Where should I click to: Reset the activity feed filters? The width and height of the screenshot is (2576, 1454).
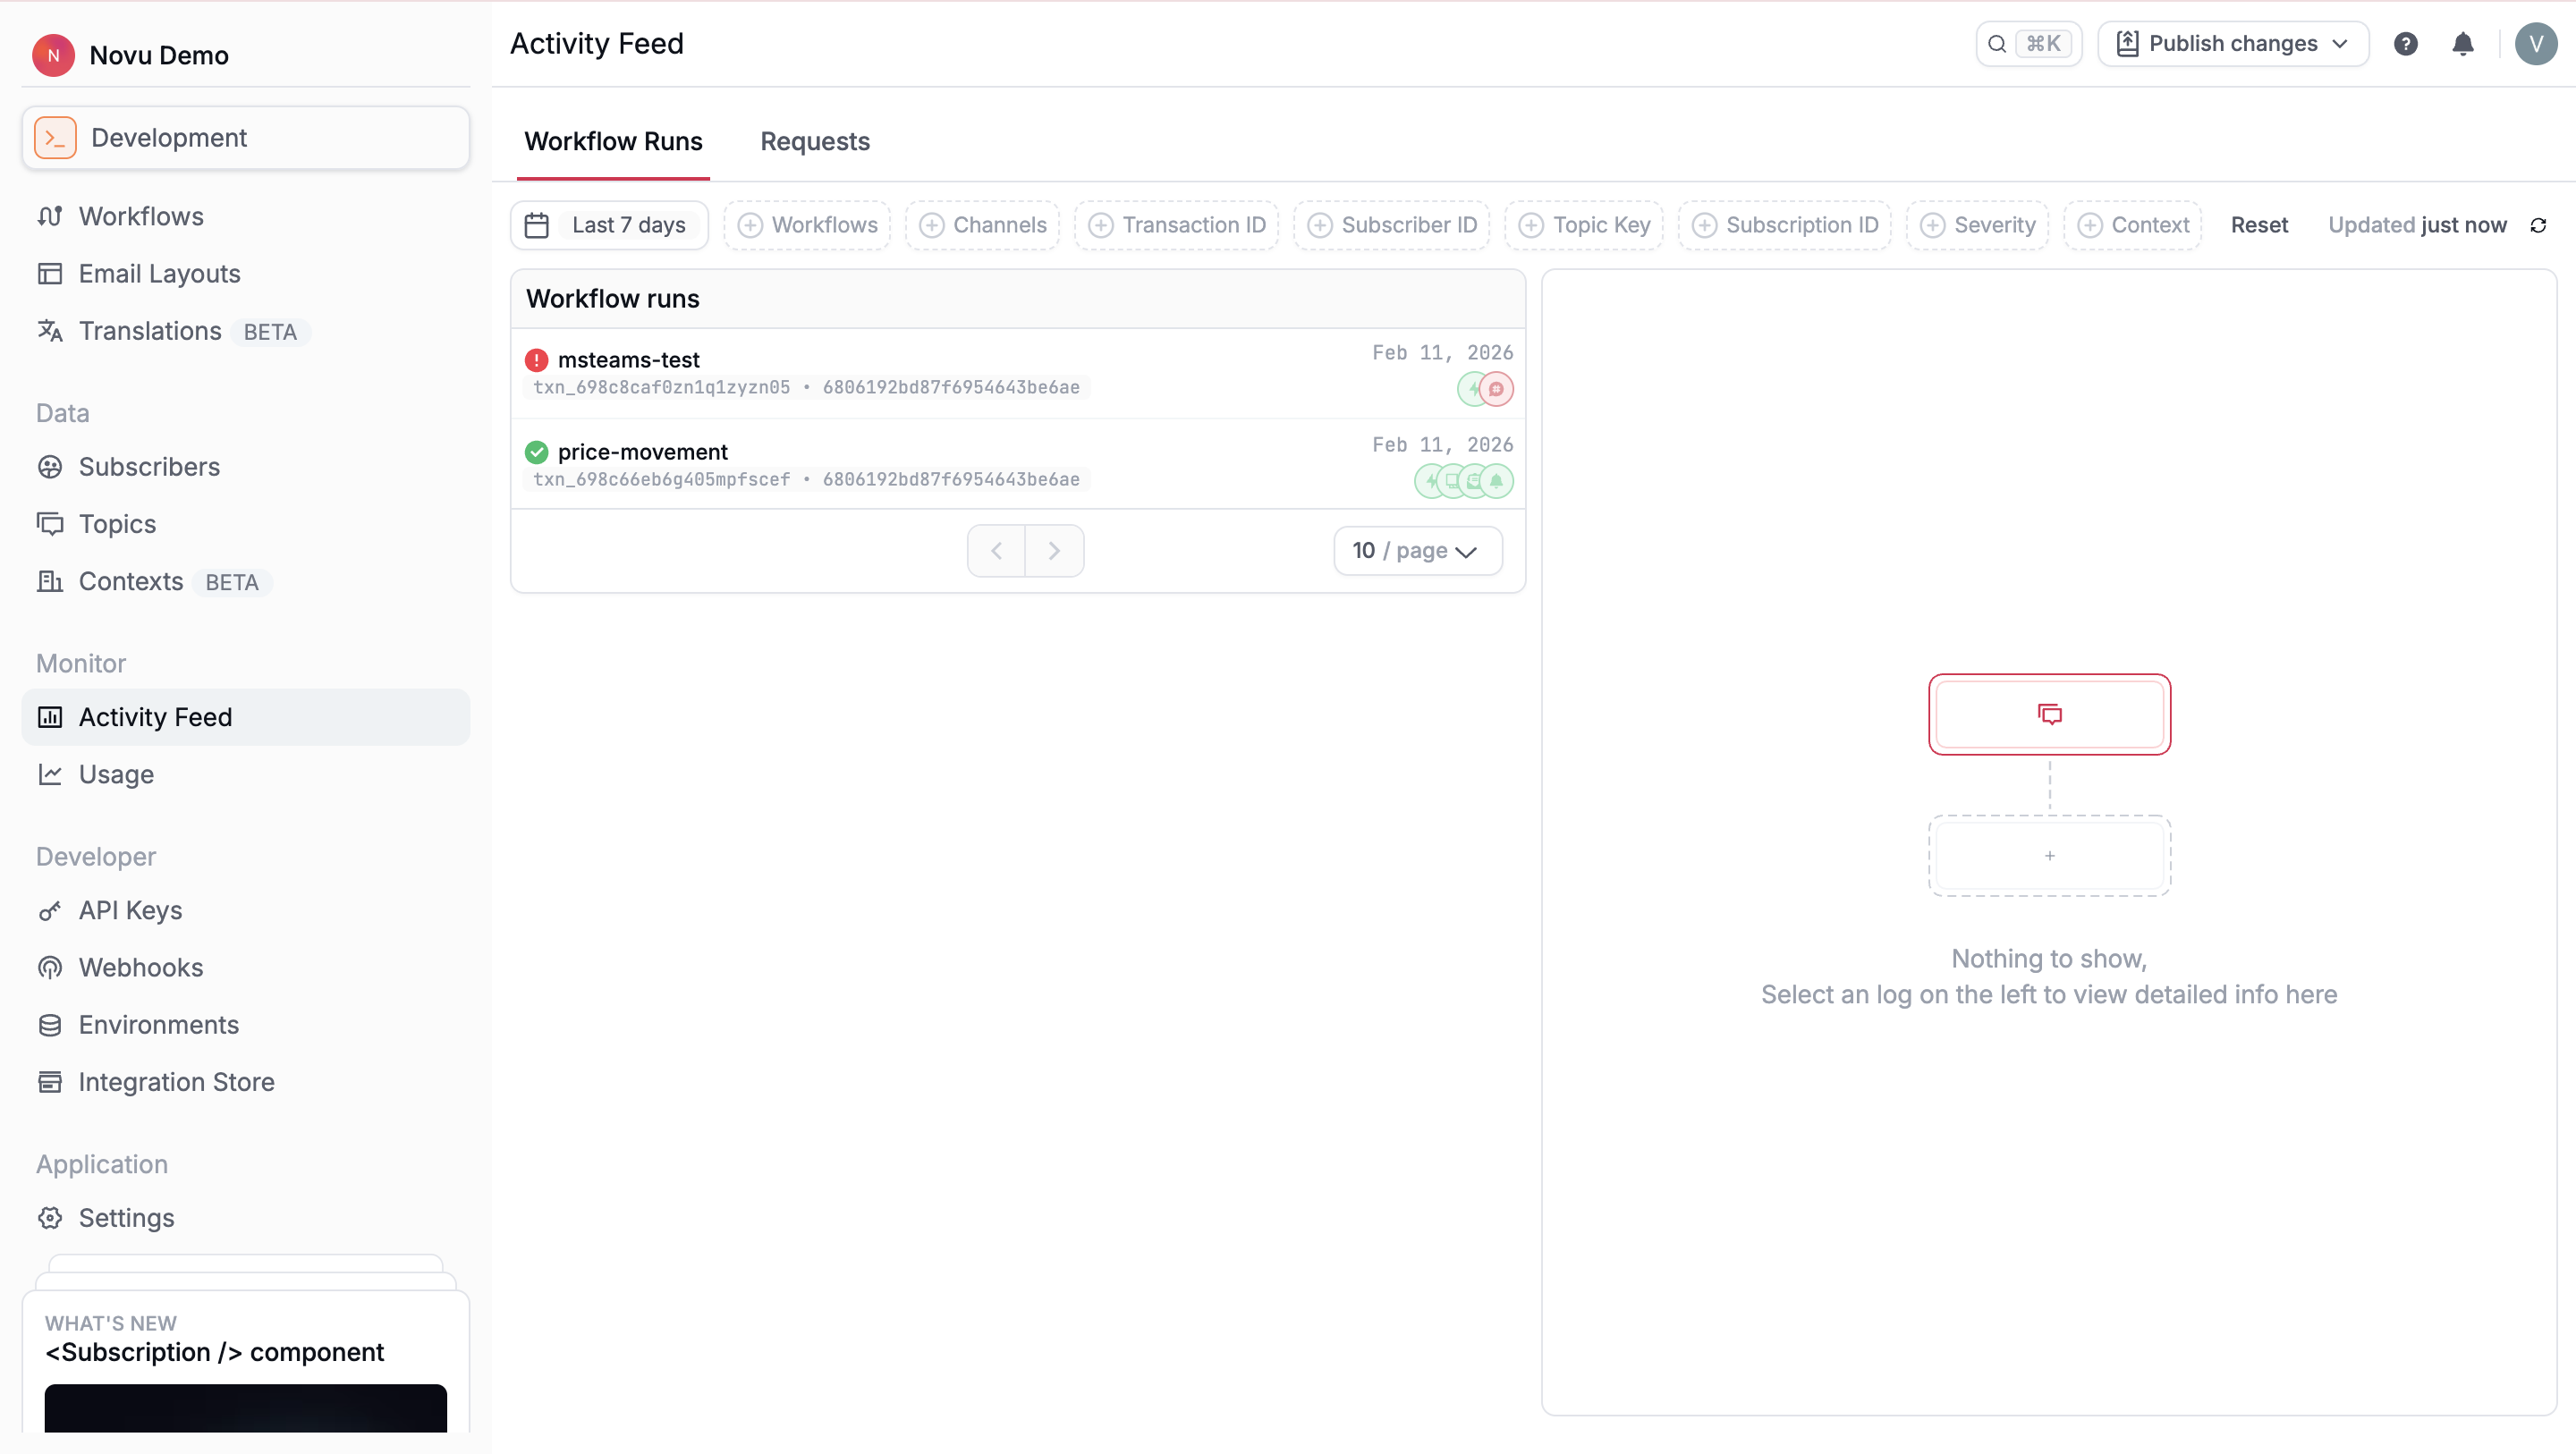(2260, 225)
